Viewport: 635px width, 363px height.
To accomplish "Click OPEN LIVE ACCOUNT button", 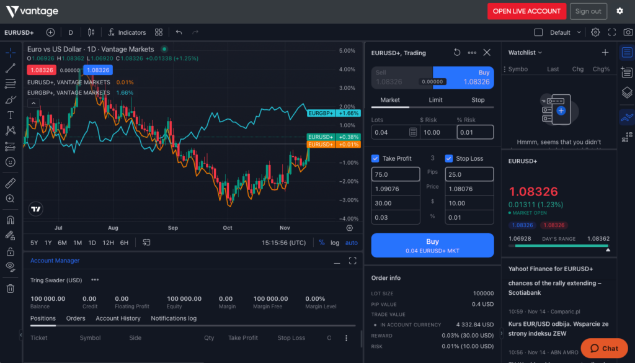I will (x=526, y=11).
